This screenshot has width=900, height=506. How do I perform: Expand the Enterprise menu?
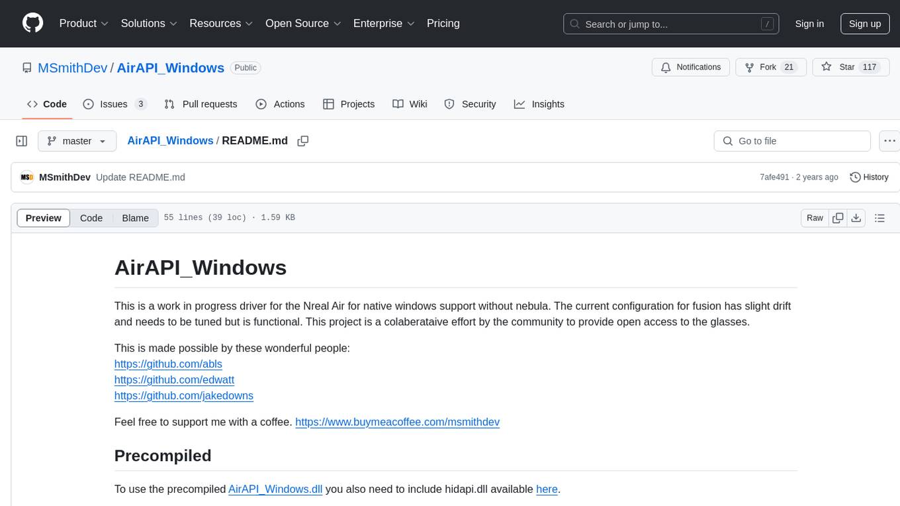point(384,23)
